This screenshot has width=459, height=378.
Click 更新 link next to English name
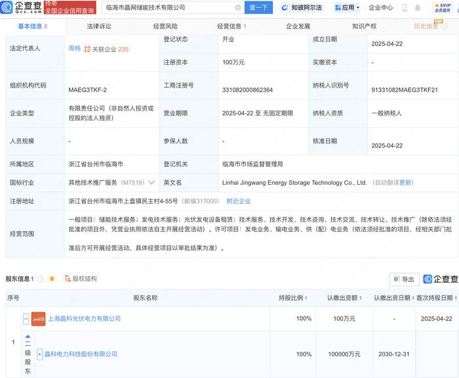pos(405,183)
